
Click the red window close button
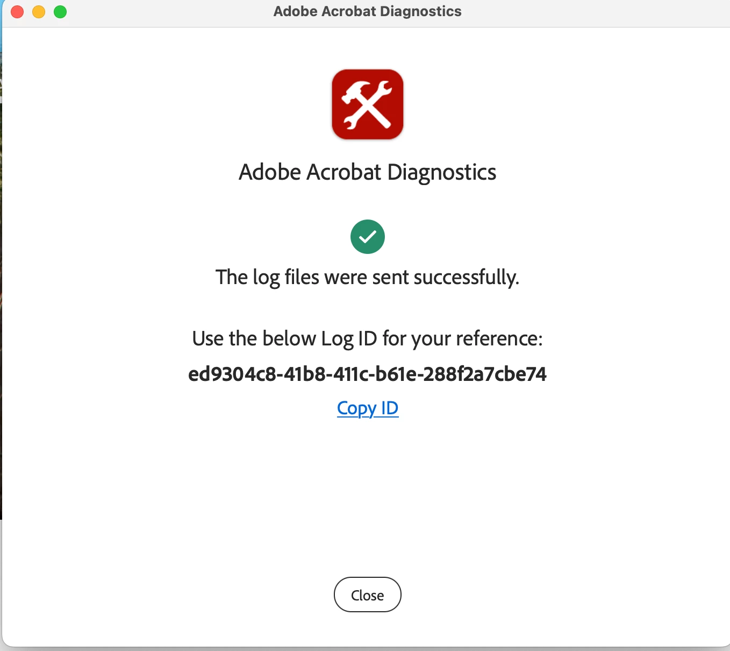(17, 12)
